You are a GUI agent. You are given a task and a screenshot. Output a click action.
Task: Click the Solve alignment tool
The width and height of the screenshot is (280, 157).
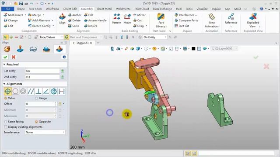[73, 26]
